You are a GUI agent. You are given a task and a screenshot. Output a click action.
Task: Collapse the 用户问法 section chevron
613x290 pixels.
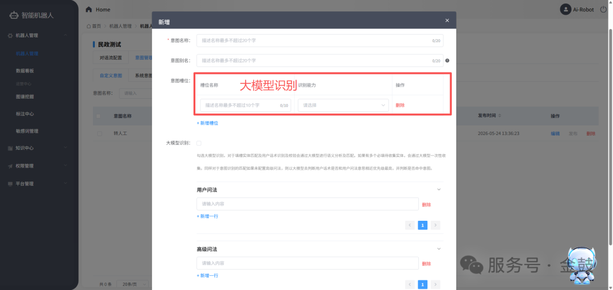[x=439, y=190]
